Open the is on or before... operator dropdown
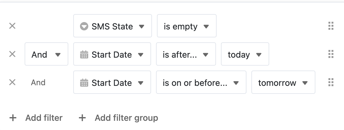Viewport: 344px width, 130px height. [201, 82]
